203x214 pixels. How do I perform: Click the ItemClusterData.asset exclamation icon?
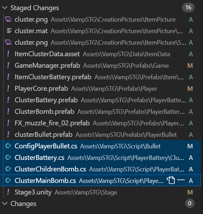[x=8, y=54]
